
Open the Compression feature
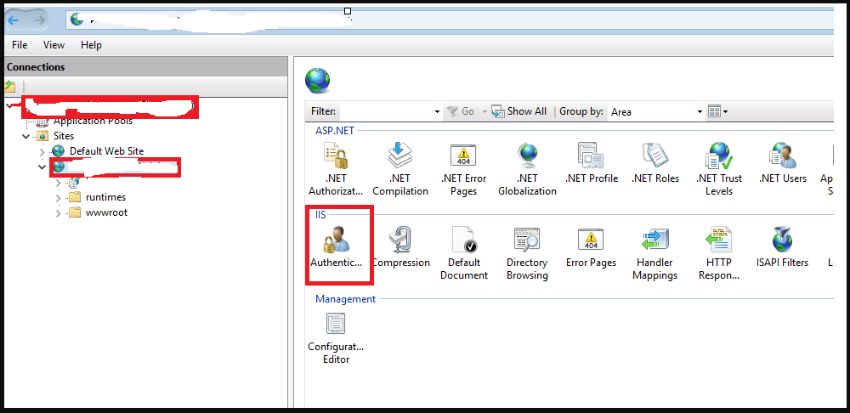[x=401, y=246]
